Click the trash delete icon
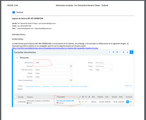 click(124, 52)
